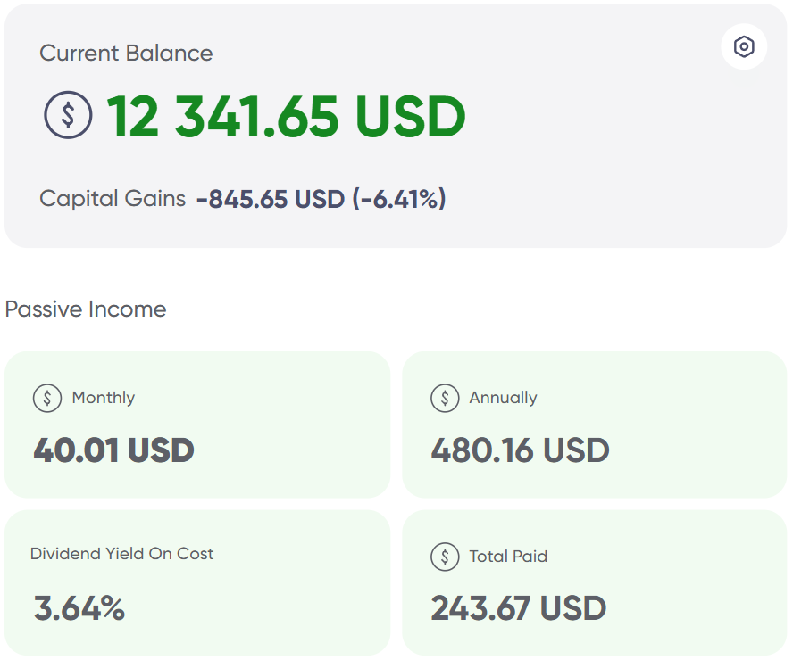Open the Dividend Yield On Cost card
Viewport: 793px width, 660px height.
tap(197, 582)
